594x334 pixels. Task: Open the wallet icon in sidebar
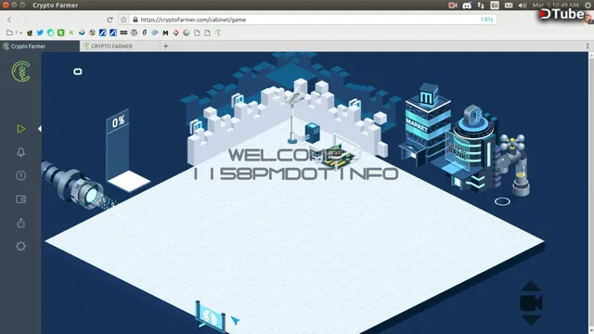[x=20, y=199]
